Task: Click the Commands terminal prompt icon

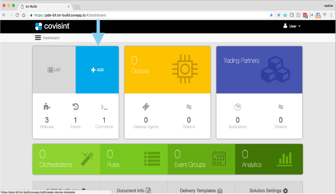Action: [104, 107]
